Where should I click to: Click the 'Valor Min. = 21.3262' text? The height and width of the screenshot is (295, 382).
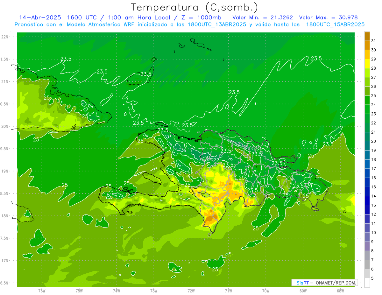[x=263, y=18]
